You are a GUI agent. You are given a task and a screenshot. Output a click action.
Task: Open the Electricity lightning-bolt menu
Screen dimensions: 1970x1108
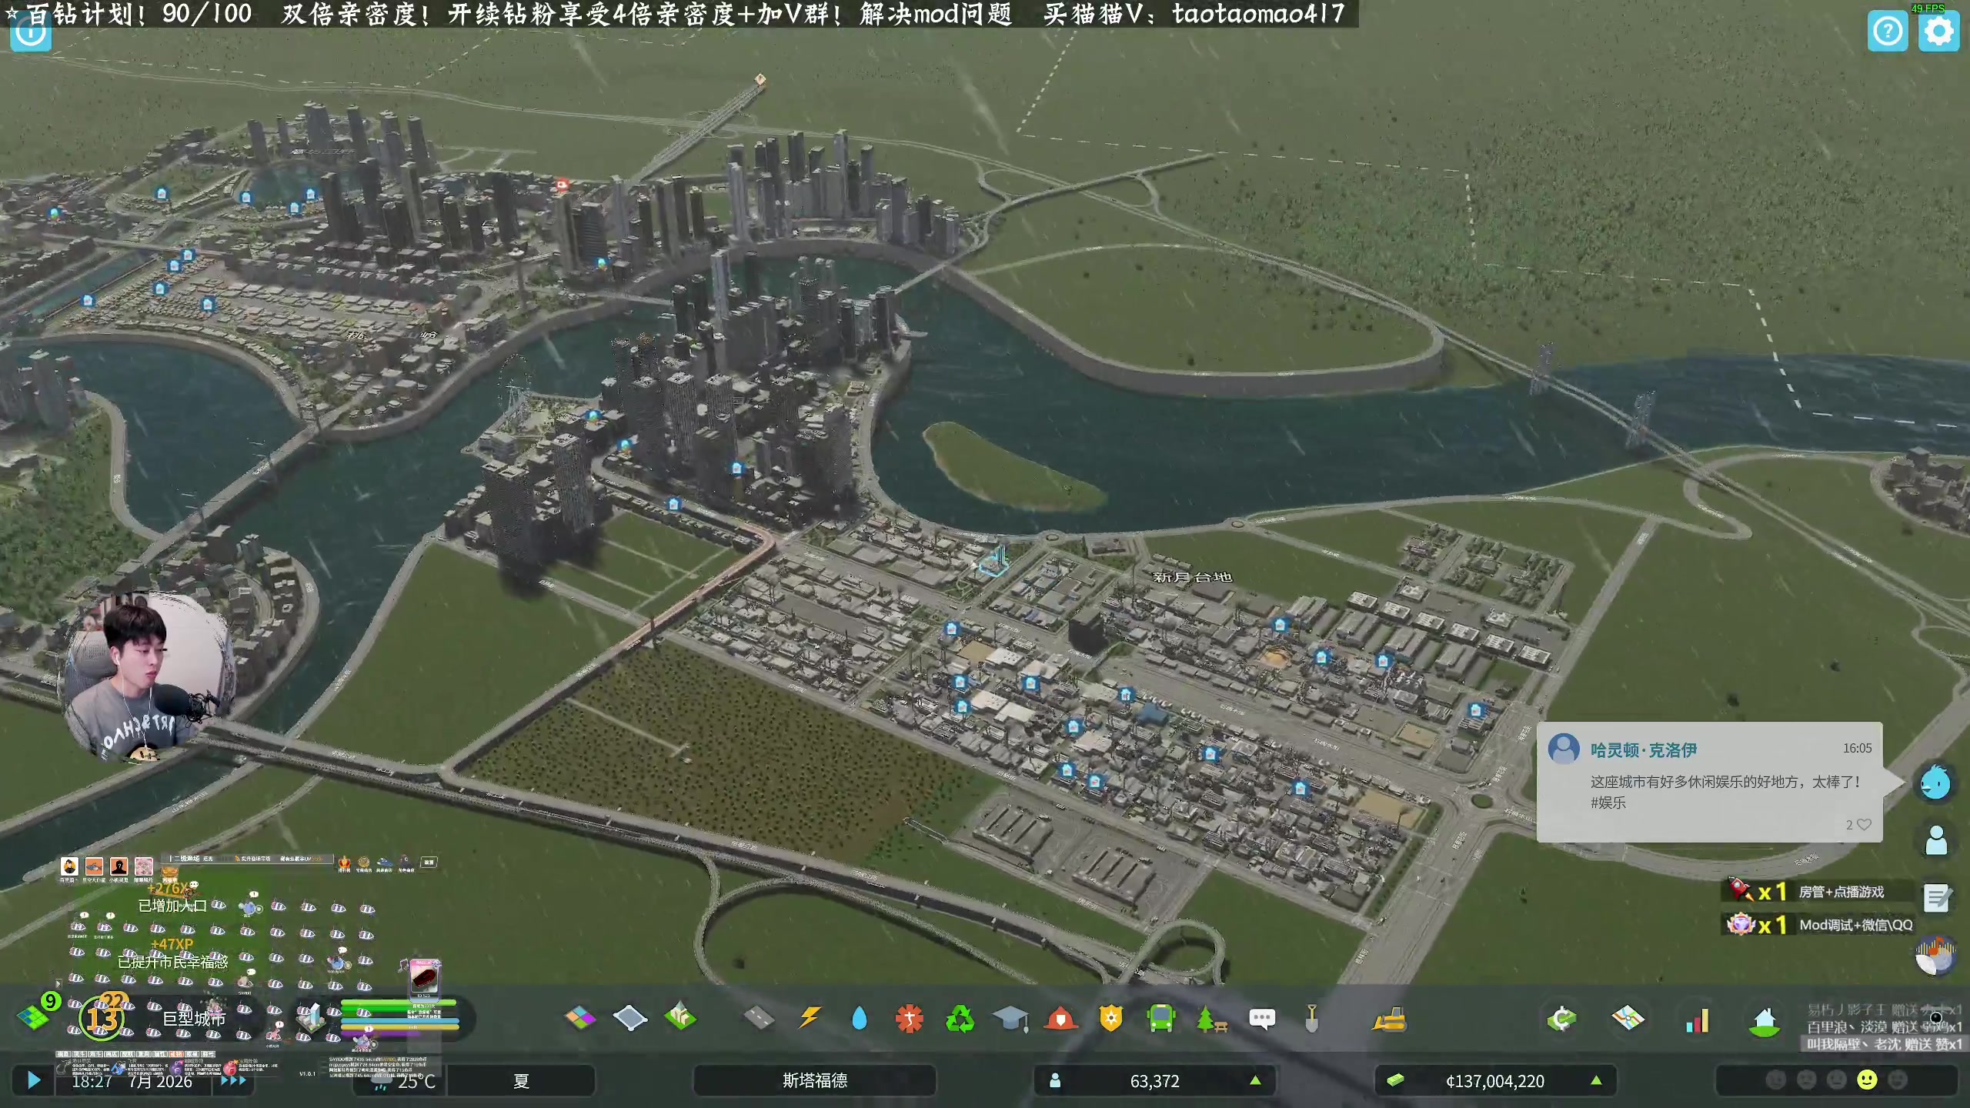point(809,1019)
